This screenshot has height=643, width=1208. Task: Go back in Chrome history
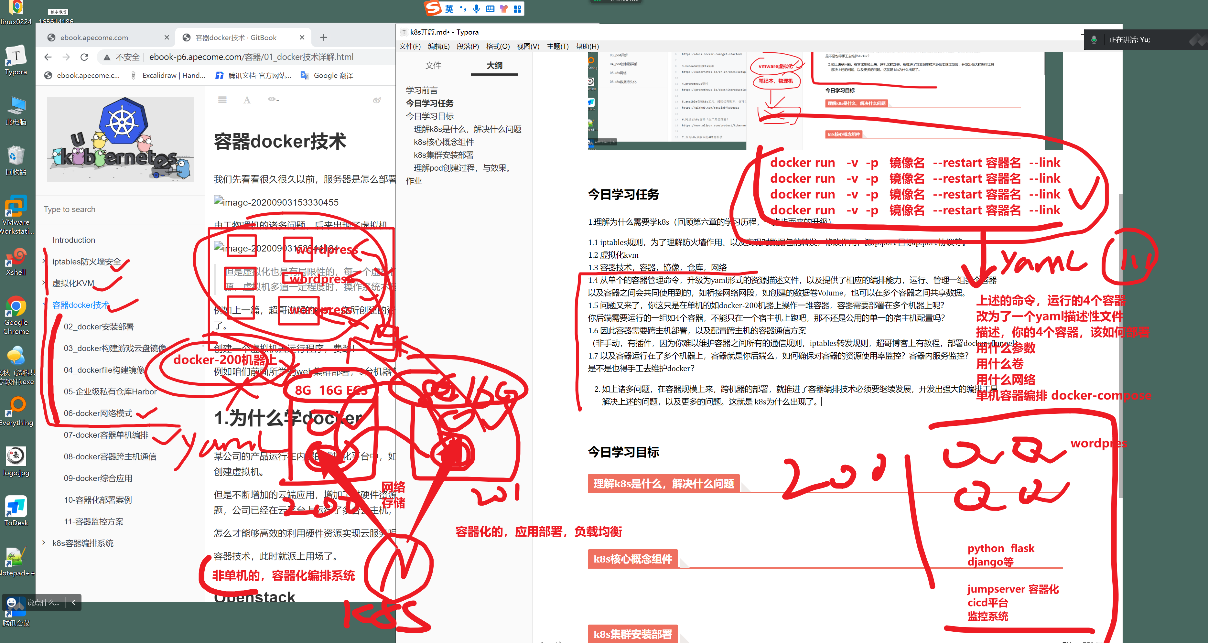click(48, 57)
